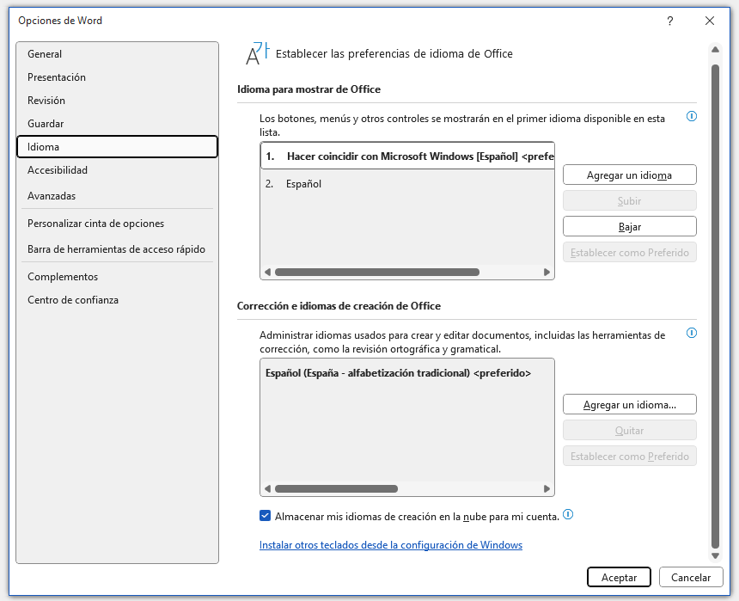Select Español (España - alfabetización tradicional) entry
739x601 pixels.
click(x=407, y=372)
